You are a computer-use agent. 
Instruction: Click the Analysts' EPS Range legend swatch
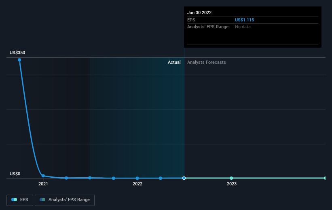click(x=42, y=199)
